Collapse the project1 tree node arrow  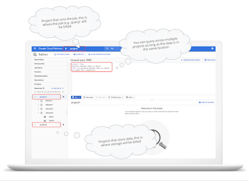pos(35,97)
